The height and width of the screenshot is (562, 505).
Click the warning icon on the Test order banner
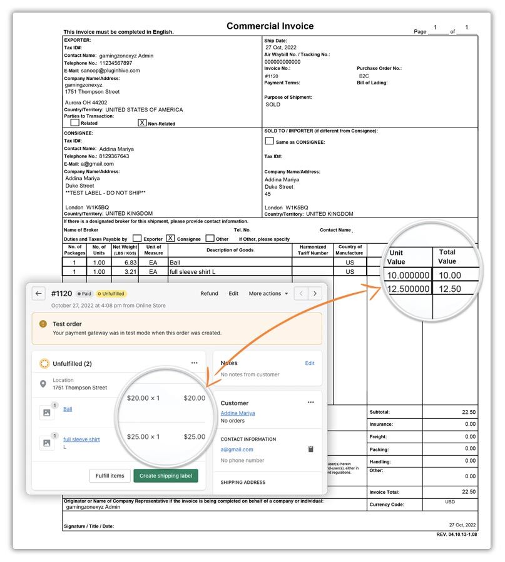click(x=43, y=324)
